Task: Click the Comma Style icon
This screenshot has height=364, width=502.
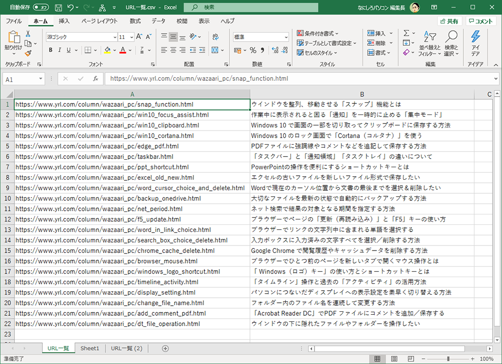Action: point(262,50)
